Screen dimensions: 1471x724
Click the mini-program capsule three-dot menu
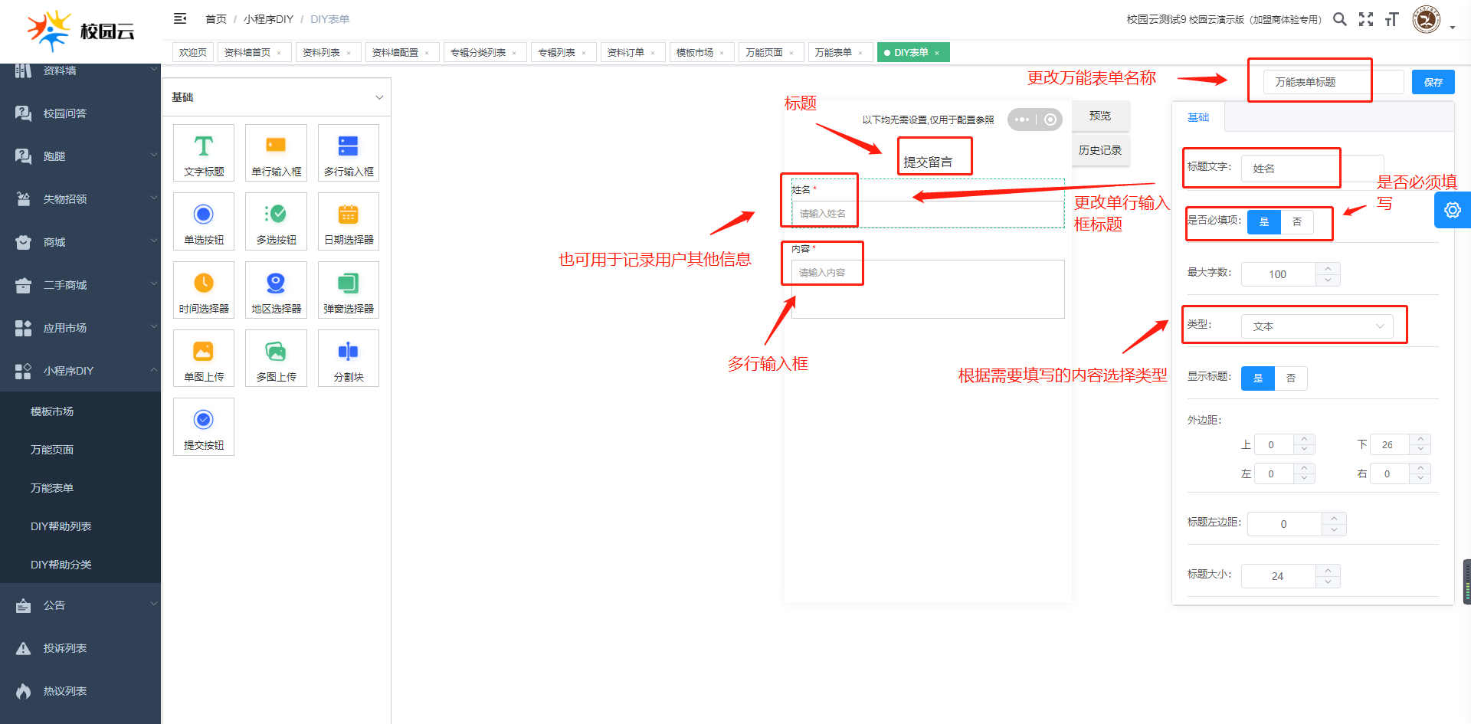pos(1022,120)
